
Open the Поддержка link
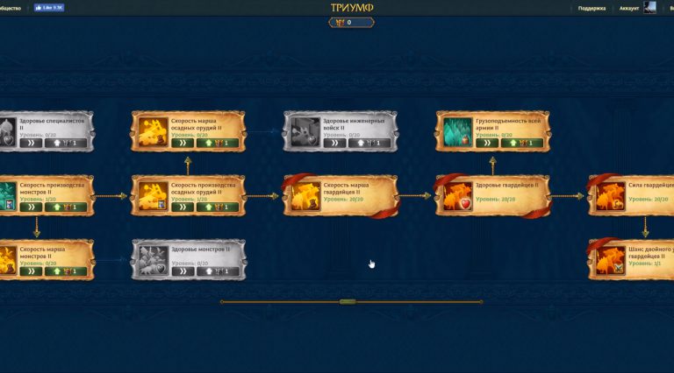tap(592, 8)
